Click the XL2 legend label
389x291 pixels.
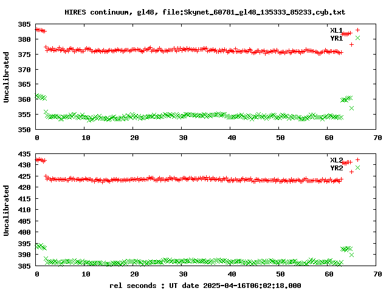(336, 160)
